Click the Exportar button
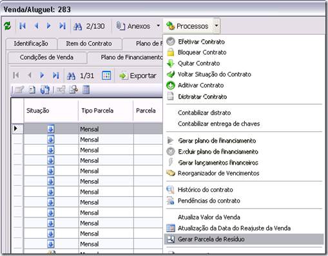This screenshot has width=328, height=256. [138, 76]
